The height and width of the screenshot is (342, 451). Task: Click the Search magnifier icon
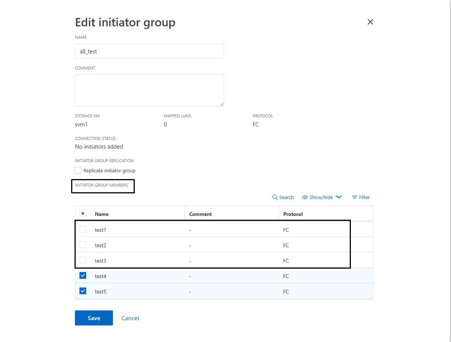coord(275,197)
